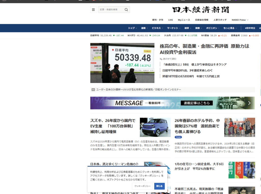Viewport: 261px width, 194px height.
Task: Close the cookie notice with 閉じる button
Action: click(x=159, y=186)
